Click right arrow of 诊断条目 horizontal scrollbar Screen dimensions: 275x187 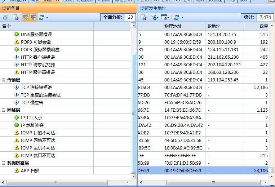coord(128,182)
